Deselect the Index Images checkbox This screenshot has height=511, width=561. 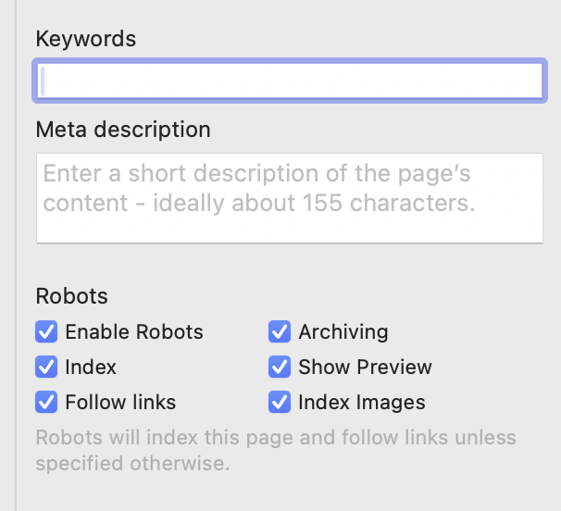click(x=280, y=402)
